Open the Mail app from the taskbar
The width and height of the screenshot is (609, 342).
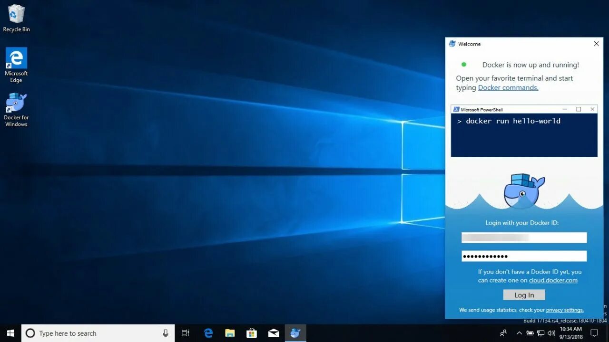pos(274,333)
